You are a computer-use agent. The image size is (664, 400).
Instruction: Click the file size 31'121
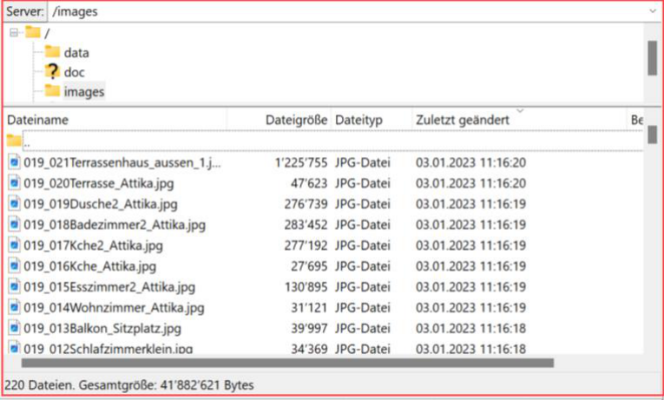coord(309,308)
